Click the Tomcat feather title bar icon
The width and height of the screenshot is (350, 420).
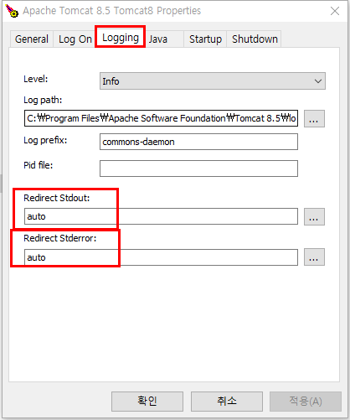[12, 11]
